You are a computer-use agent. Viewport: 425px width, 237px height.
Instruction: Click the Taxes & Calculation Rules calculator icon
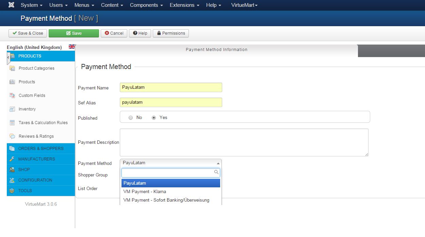(12, 123)
